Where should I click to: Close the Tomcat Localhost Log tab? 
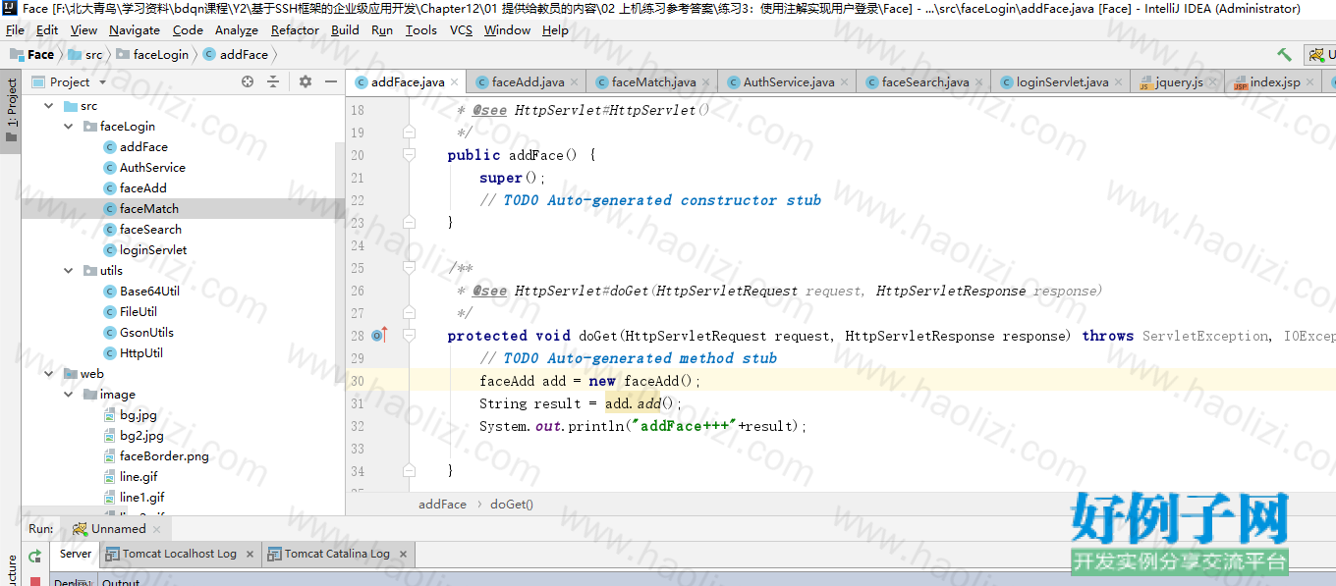pos(250,555)
